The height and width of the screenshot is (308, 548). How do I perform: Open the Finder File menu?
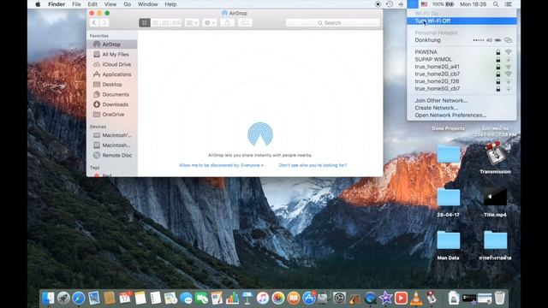[76, 4]
